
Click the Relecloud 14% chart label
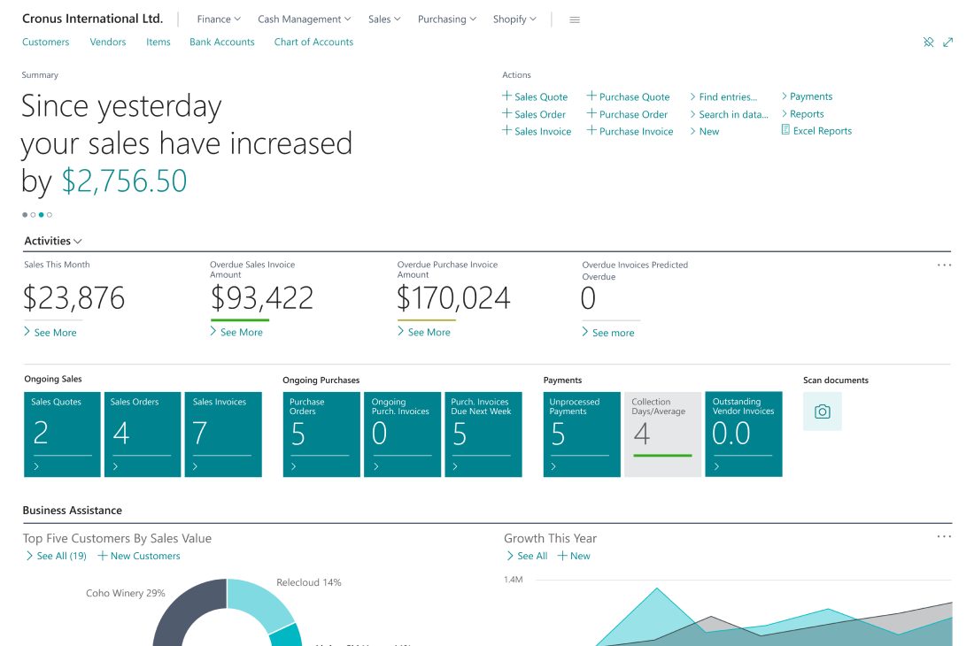click(x=309, y=582)
